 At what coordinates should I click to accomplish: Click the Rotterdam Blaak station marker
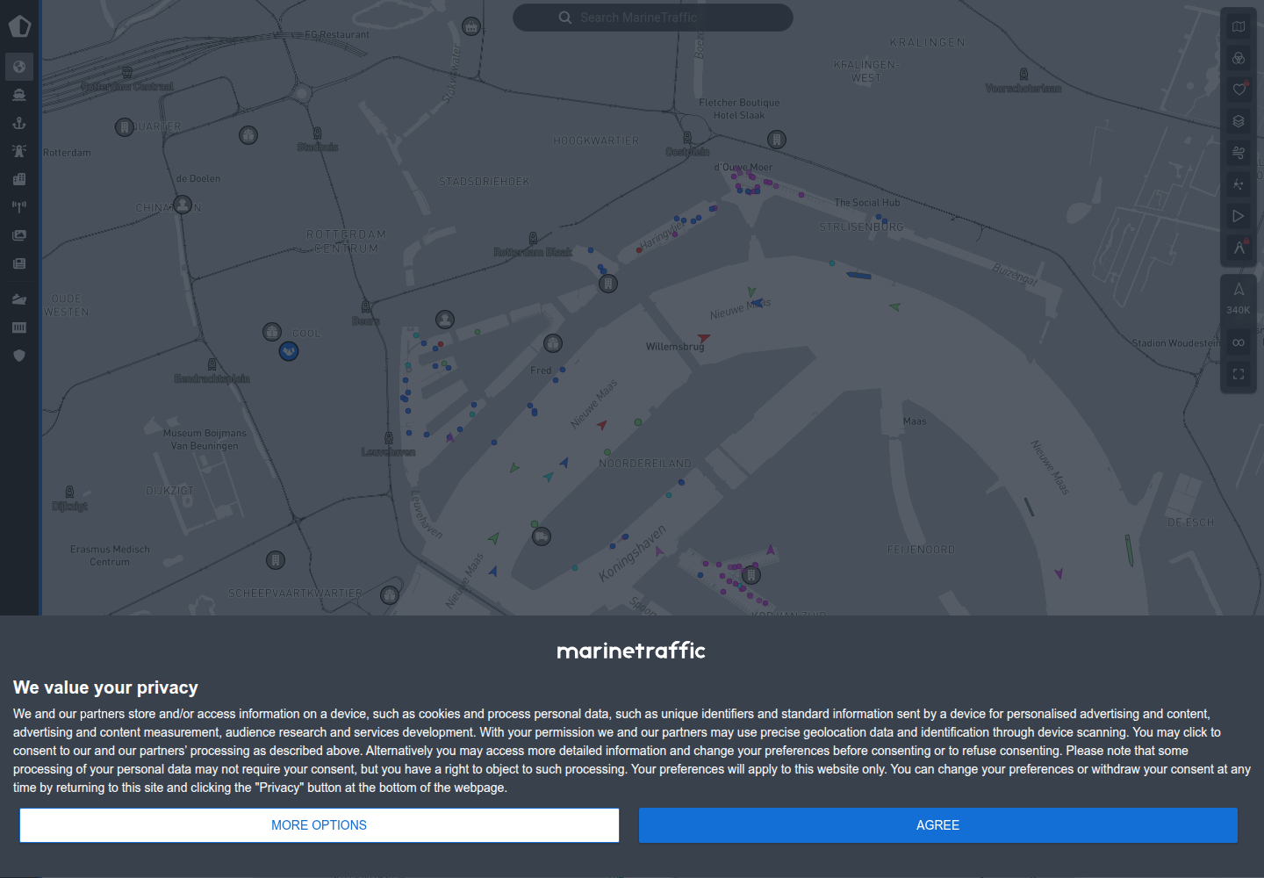tap(533, 239)
